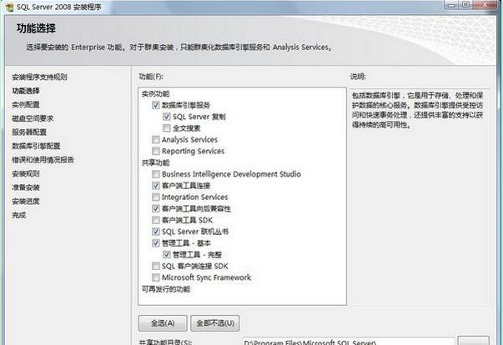Uncheck the 管理工具 - 基本 checkbox
The image size is (503, 345).
pos(156,243)
